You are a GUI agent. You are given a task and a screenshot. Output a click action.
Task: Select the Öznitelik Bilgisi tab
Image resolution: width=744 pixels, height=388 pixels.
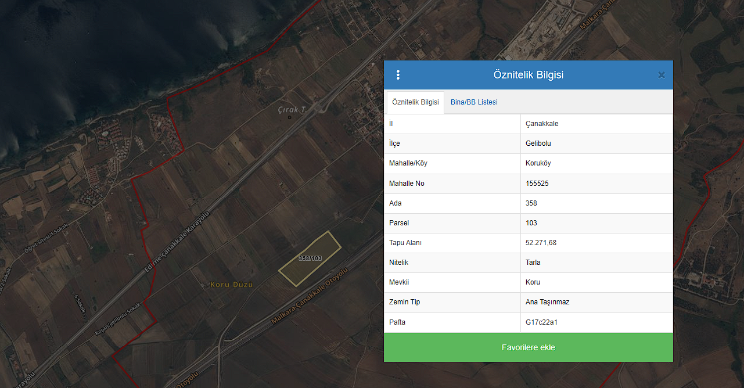(x=415, y=102)
